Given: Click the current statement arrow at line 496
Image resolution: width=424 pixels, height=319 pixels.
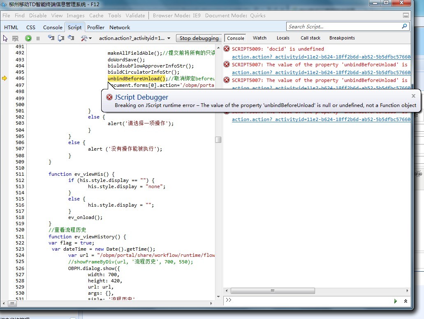Looking at the screenshot, I should coord(5,78).
